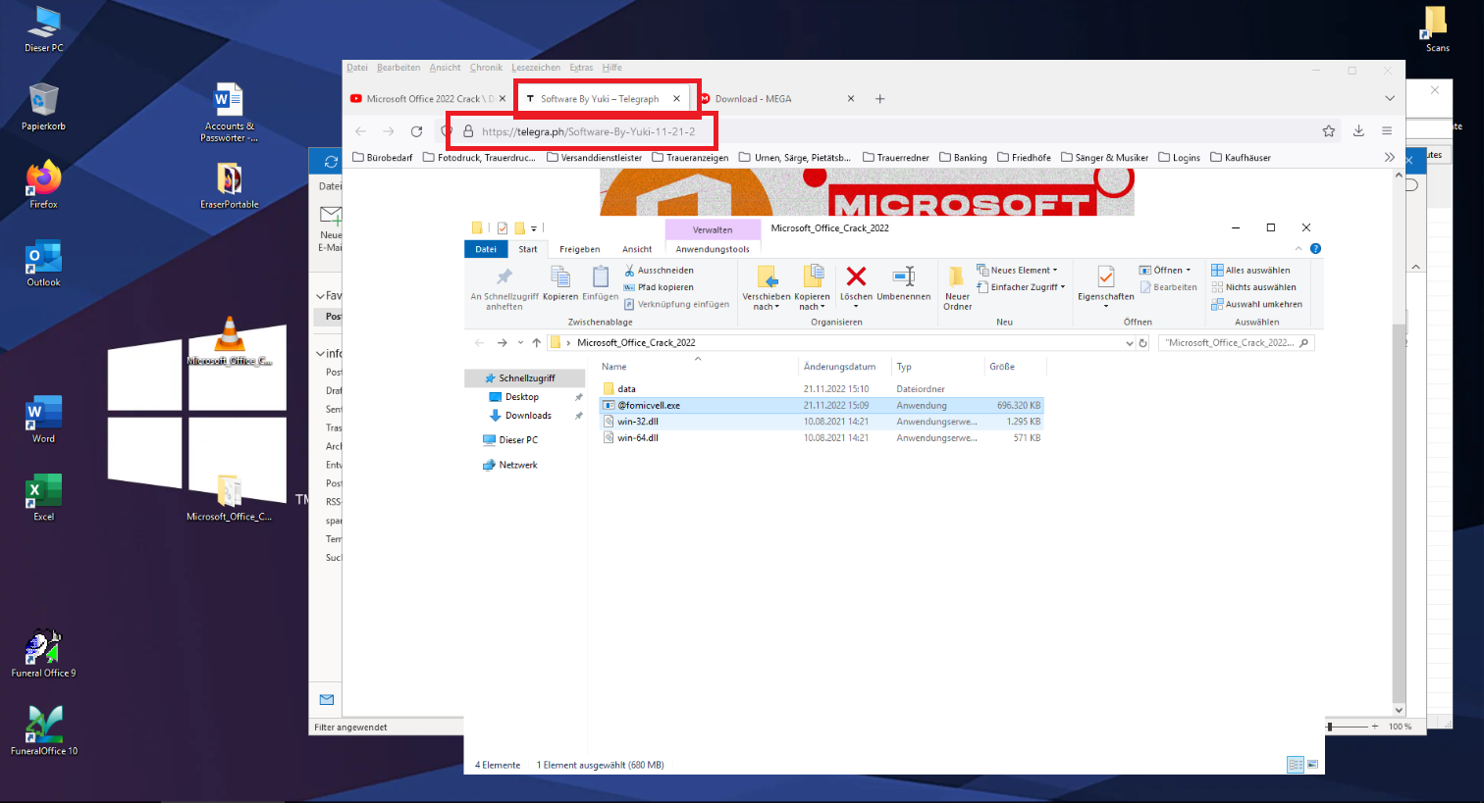Image resolution: width=1484 pixels, height=803 pixels.
Task: Bookmark this page with the star icon
Action: pyautogui.click(x=1328, y=131)
